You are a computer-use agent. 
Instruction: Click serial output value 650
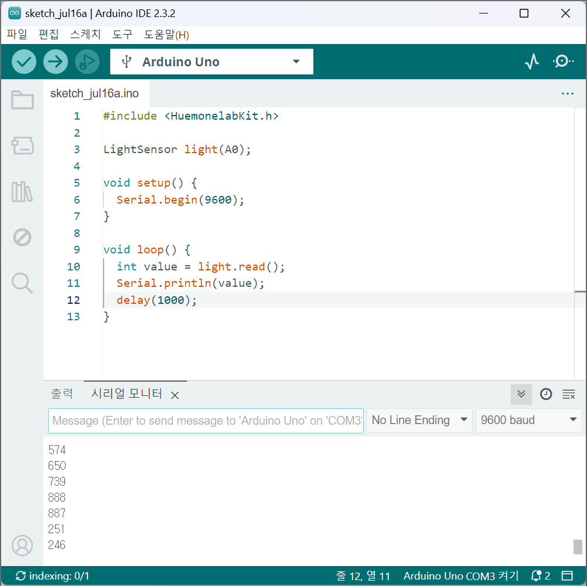57,465
